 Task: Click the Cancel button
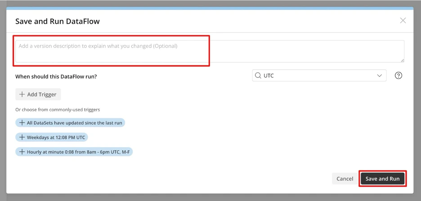click(x=345, y=179)
